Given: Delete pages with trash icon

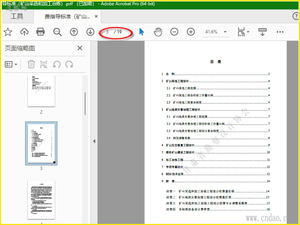Looking at the screenshot, I should [31, 64].
